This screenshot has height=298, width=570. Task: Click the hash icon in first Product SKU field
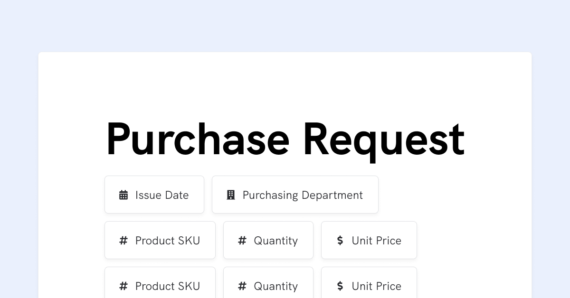(123, 241)
